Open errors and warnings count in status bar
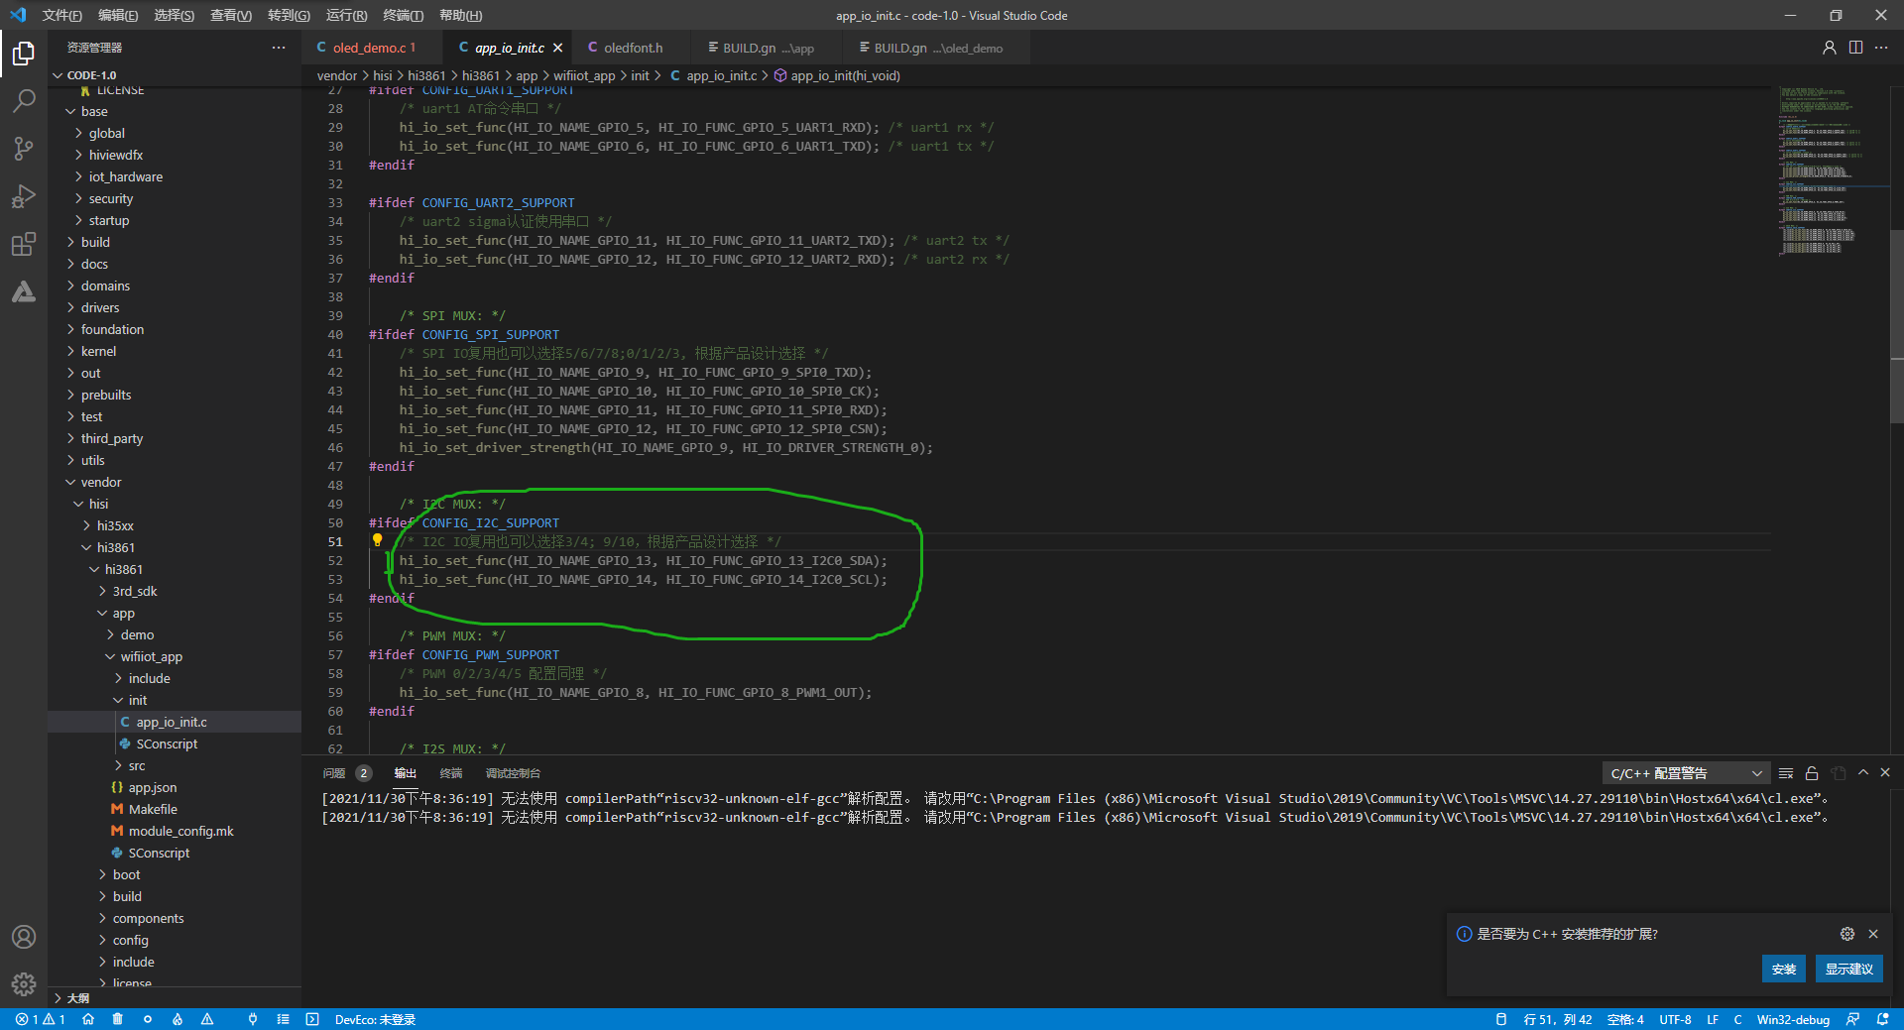This screenshot has width=1904, height=1030. pos(41,1019)
